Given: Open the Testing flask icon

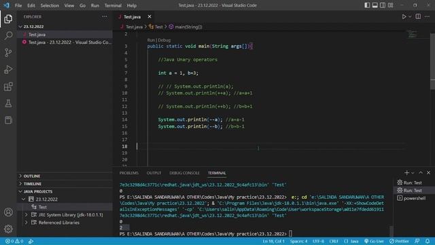Looking at the screenshot, I should pyautogui.click(x=8, y=103).
